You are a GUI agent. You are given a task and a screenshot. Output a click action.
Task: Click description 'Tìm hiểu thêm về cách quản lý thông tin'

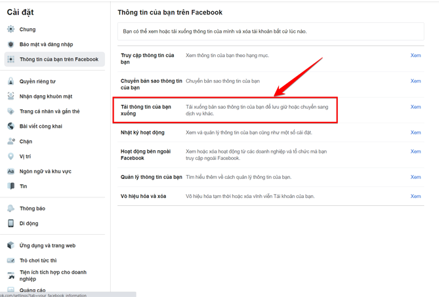239,177
